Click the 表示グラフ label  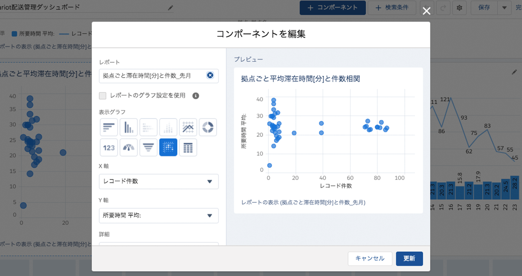tap(112, 112)
